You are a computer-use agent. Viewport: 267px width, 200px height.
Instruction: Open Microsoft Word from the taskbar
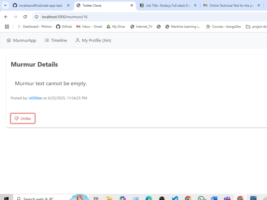coord(214,198)
